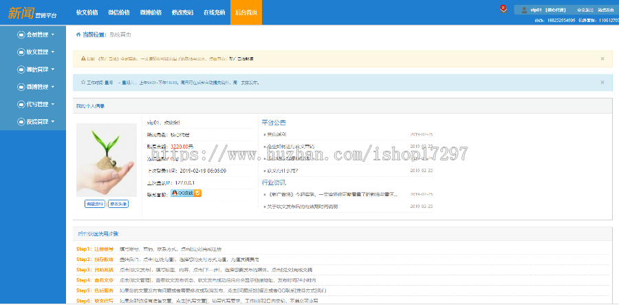
Task: Click the 编辑资料 button under avatar
Action: 95,204
